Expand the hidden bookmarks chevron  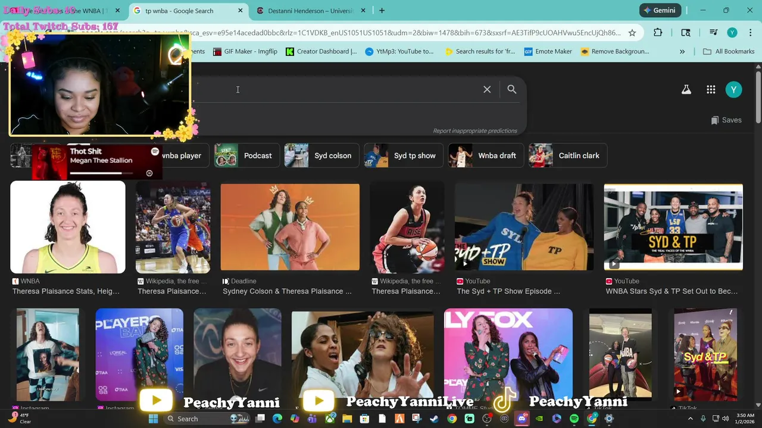(x=682, y=52)
